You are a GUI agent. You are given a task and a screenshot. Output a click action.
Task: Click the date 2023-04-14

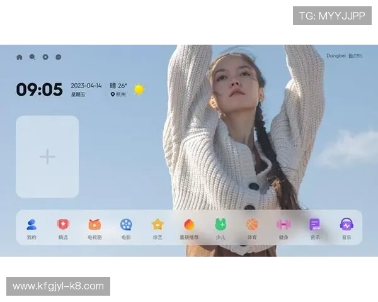click(86, 86)
